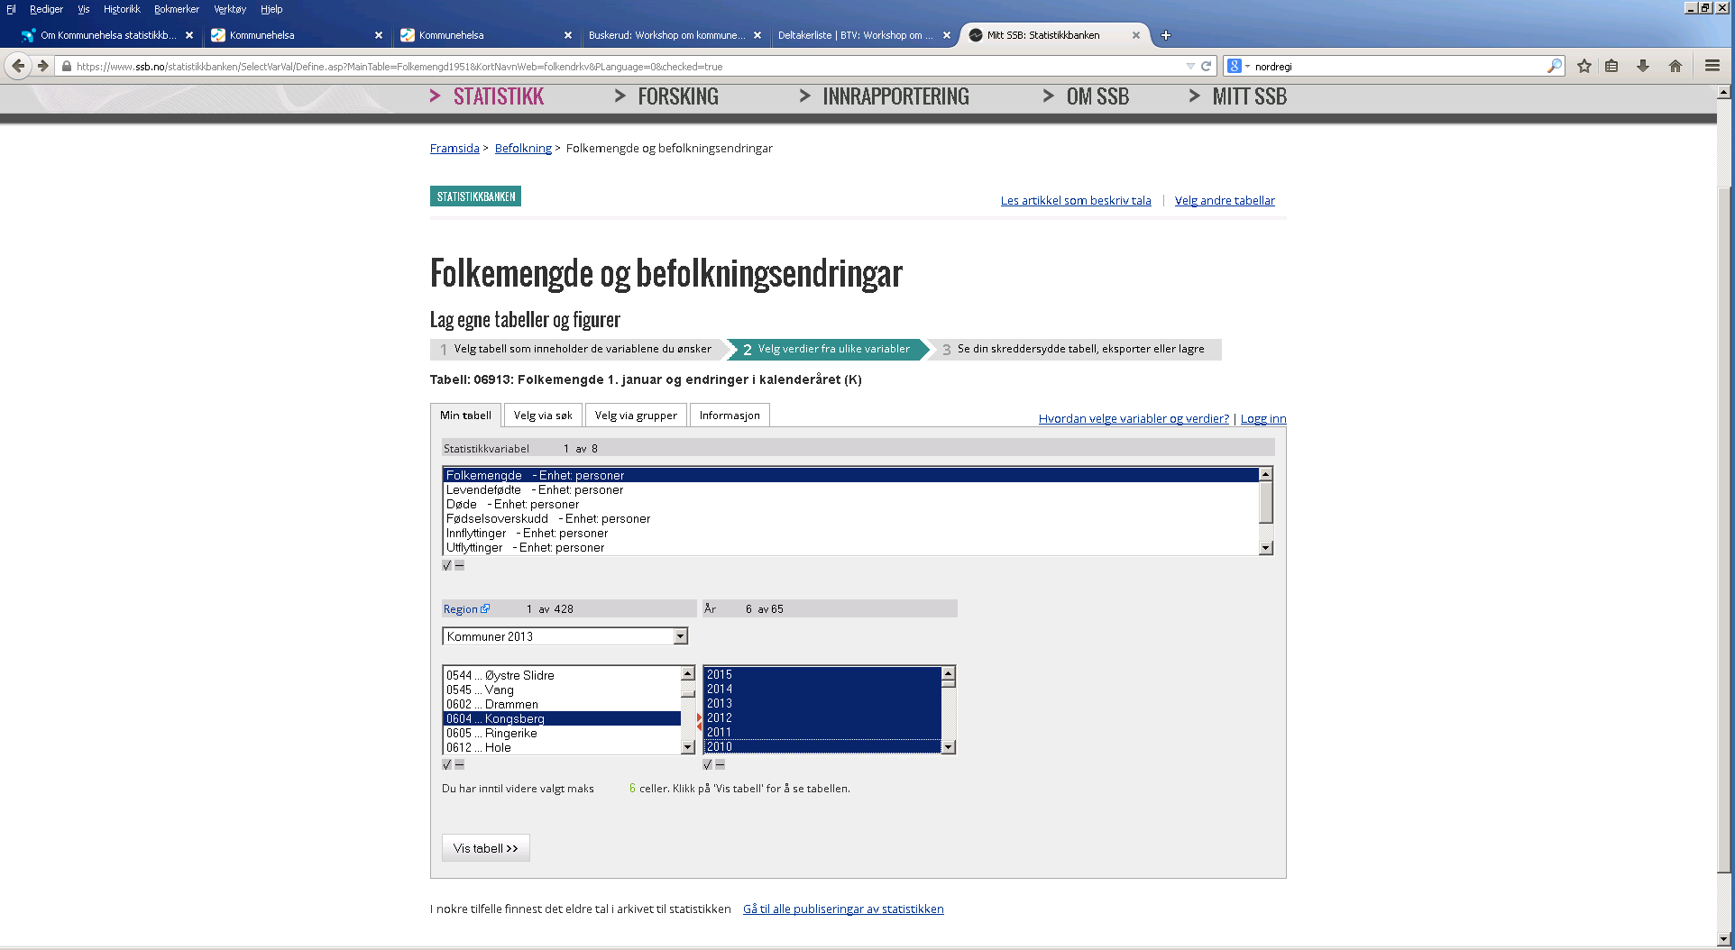Go back with the browser back arrow
Viewport: 1735px width, 950px height.
pos(18,66)
